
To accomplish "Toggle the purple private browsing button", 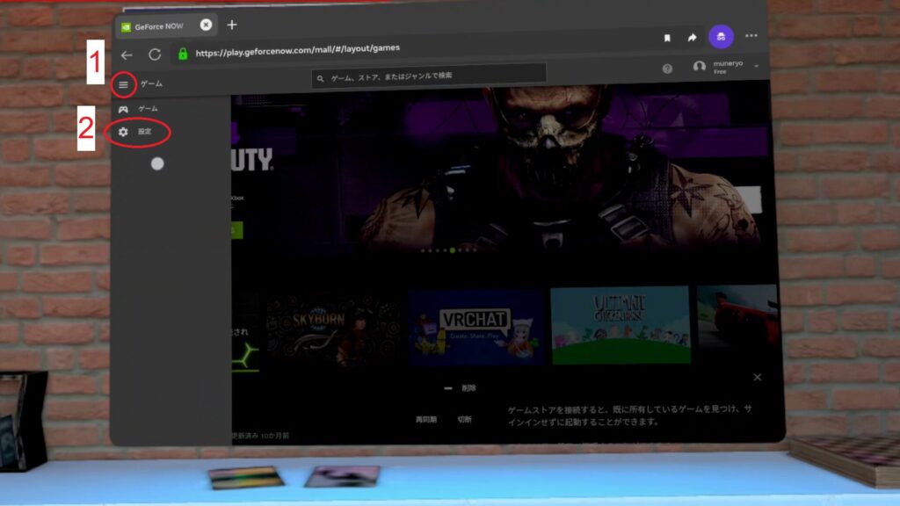I will 721,37.
